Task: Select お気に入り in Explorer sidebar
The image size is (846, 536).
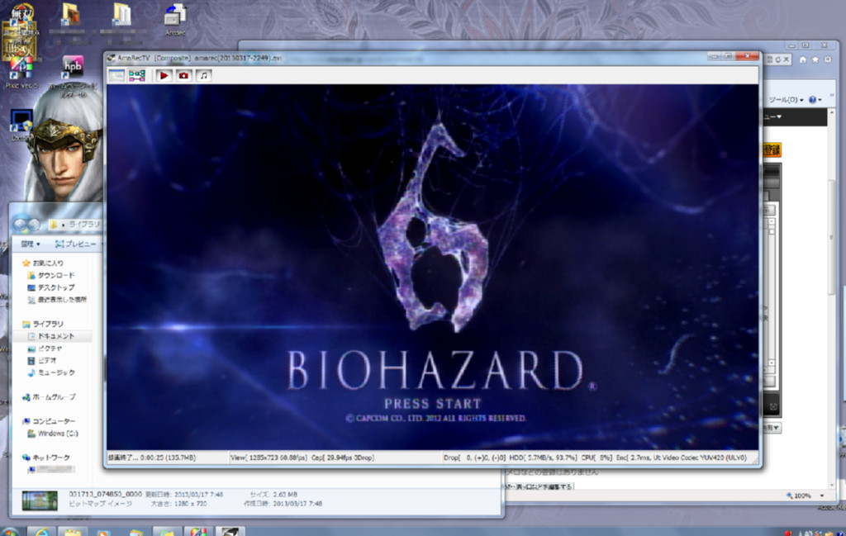Action: (x=42, y=263)
